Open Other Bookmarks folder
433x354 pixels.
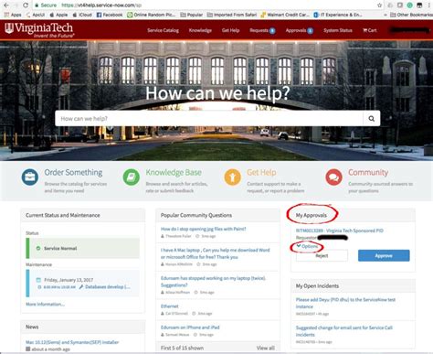point(411,15)
